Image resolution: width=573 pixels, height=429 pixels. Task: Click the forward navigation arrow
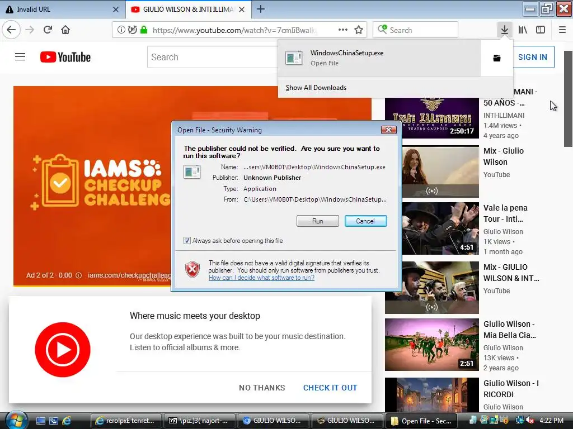coord(30,30)
